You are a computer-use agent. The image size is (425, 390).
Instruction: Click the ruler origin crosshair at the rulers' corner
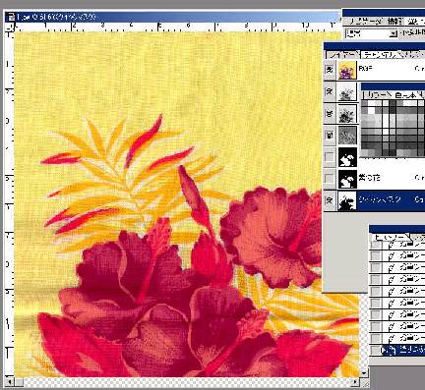click(10, 28)
